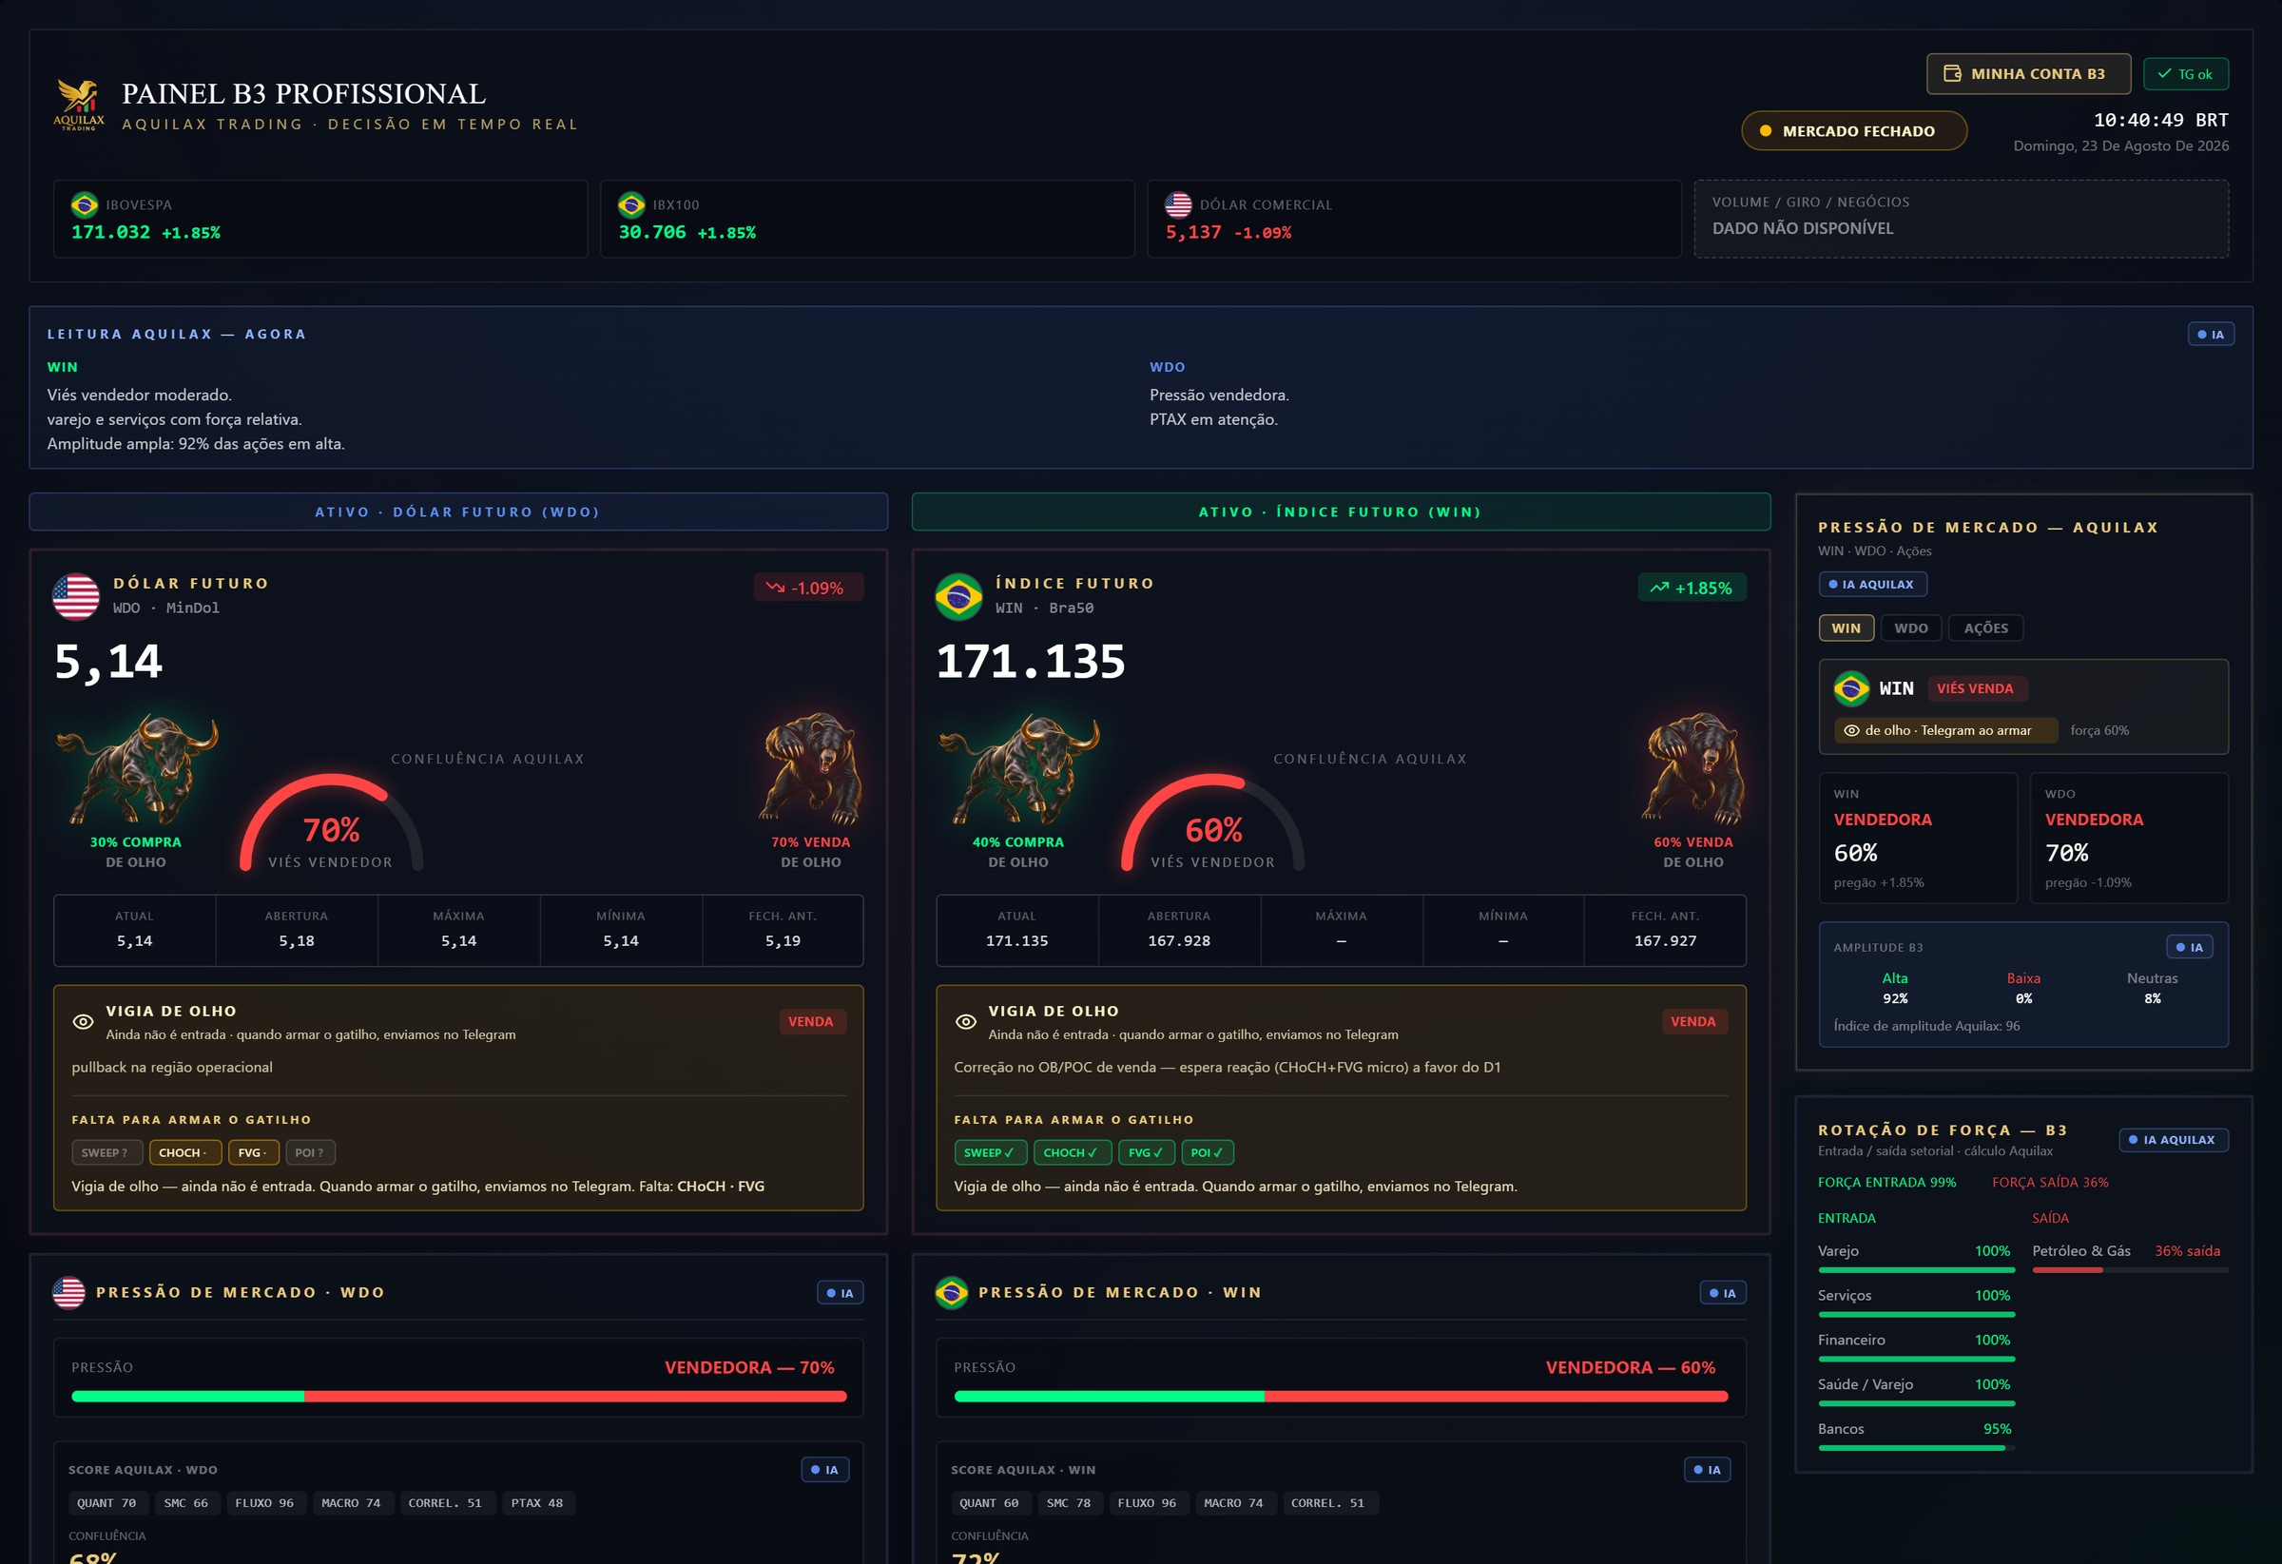Click the Força Entrada 99% label

[x=1886, y=1182]
